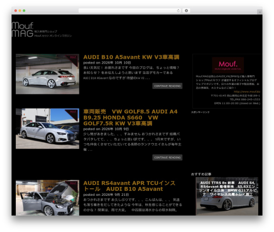This screenshot has width=274, height=232.
Task: Open the recommended AUDI TTRS 8s article card
Action: point(227,196)
